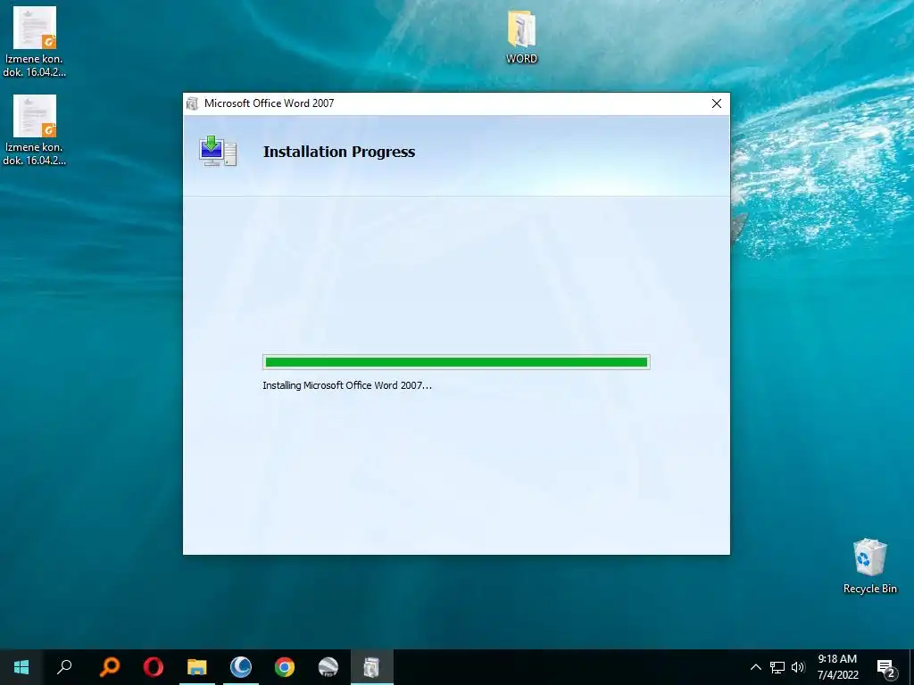Viewport: 914px width, 685px height.
Task: Show hidden system tray icons
Action: point(755,667)
